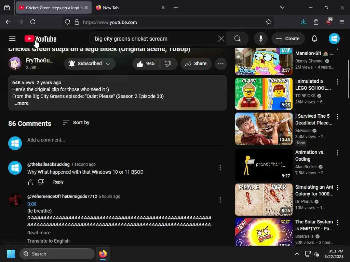
Task: Open the video's more actions ellipsis
Action: 221,64
